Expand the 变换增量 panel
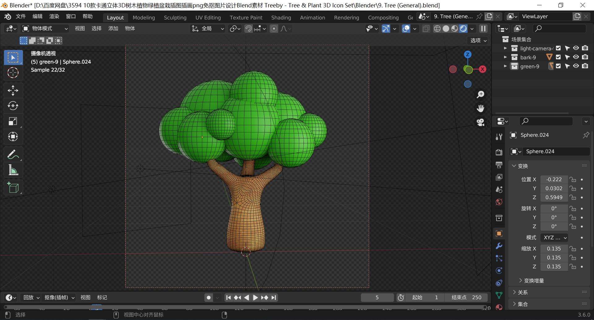Viewport: 594px width, 320px height. (x=534, y=280)
